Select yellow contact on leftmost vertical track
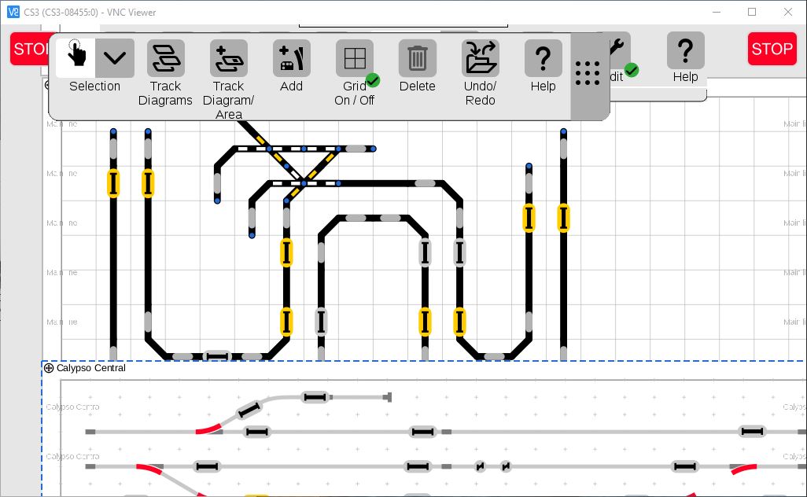Viewport: 807px width, 497px height. tap(113, 183)
